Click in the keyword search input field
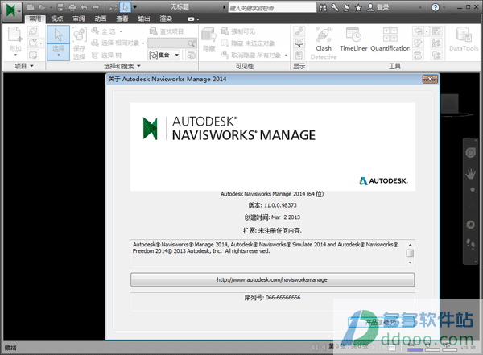 272,8
